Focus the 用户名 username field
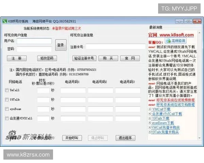 34,41
